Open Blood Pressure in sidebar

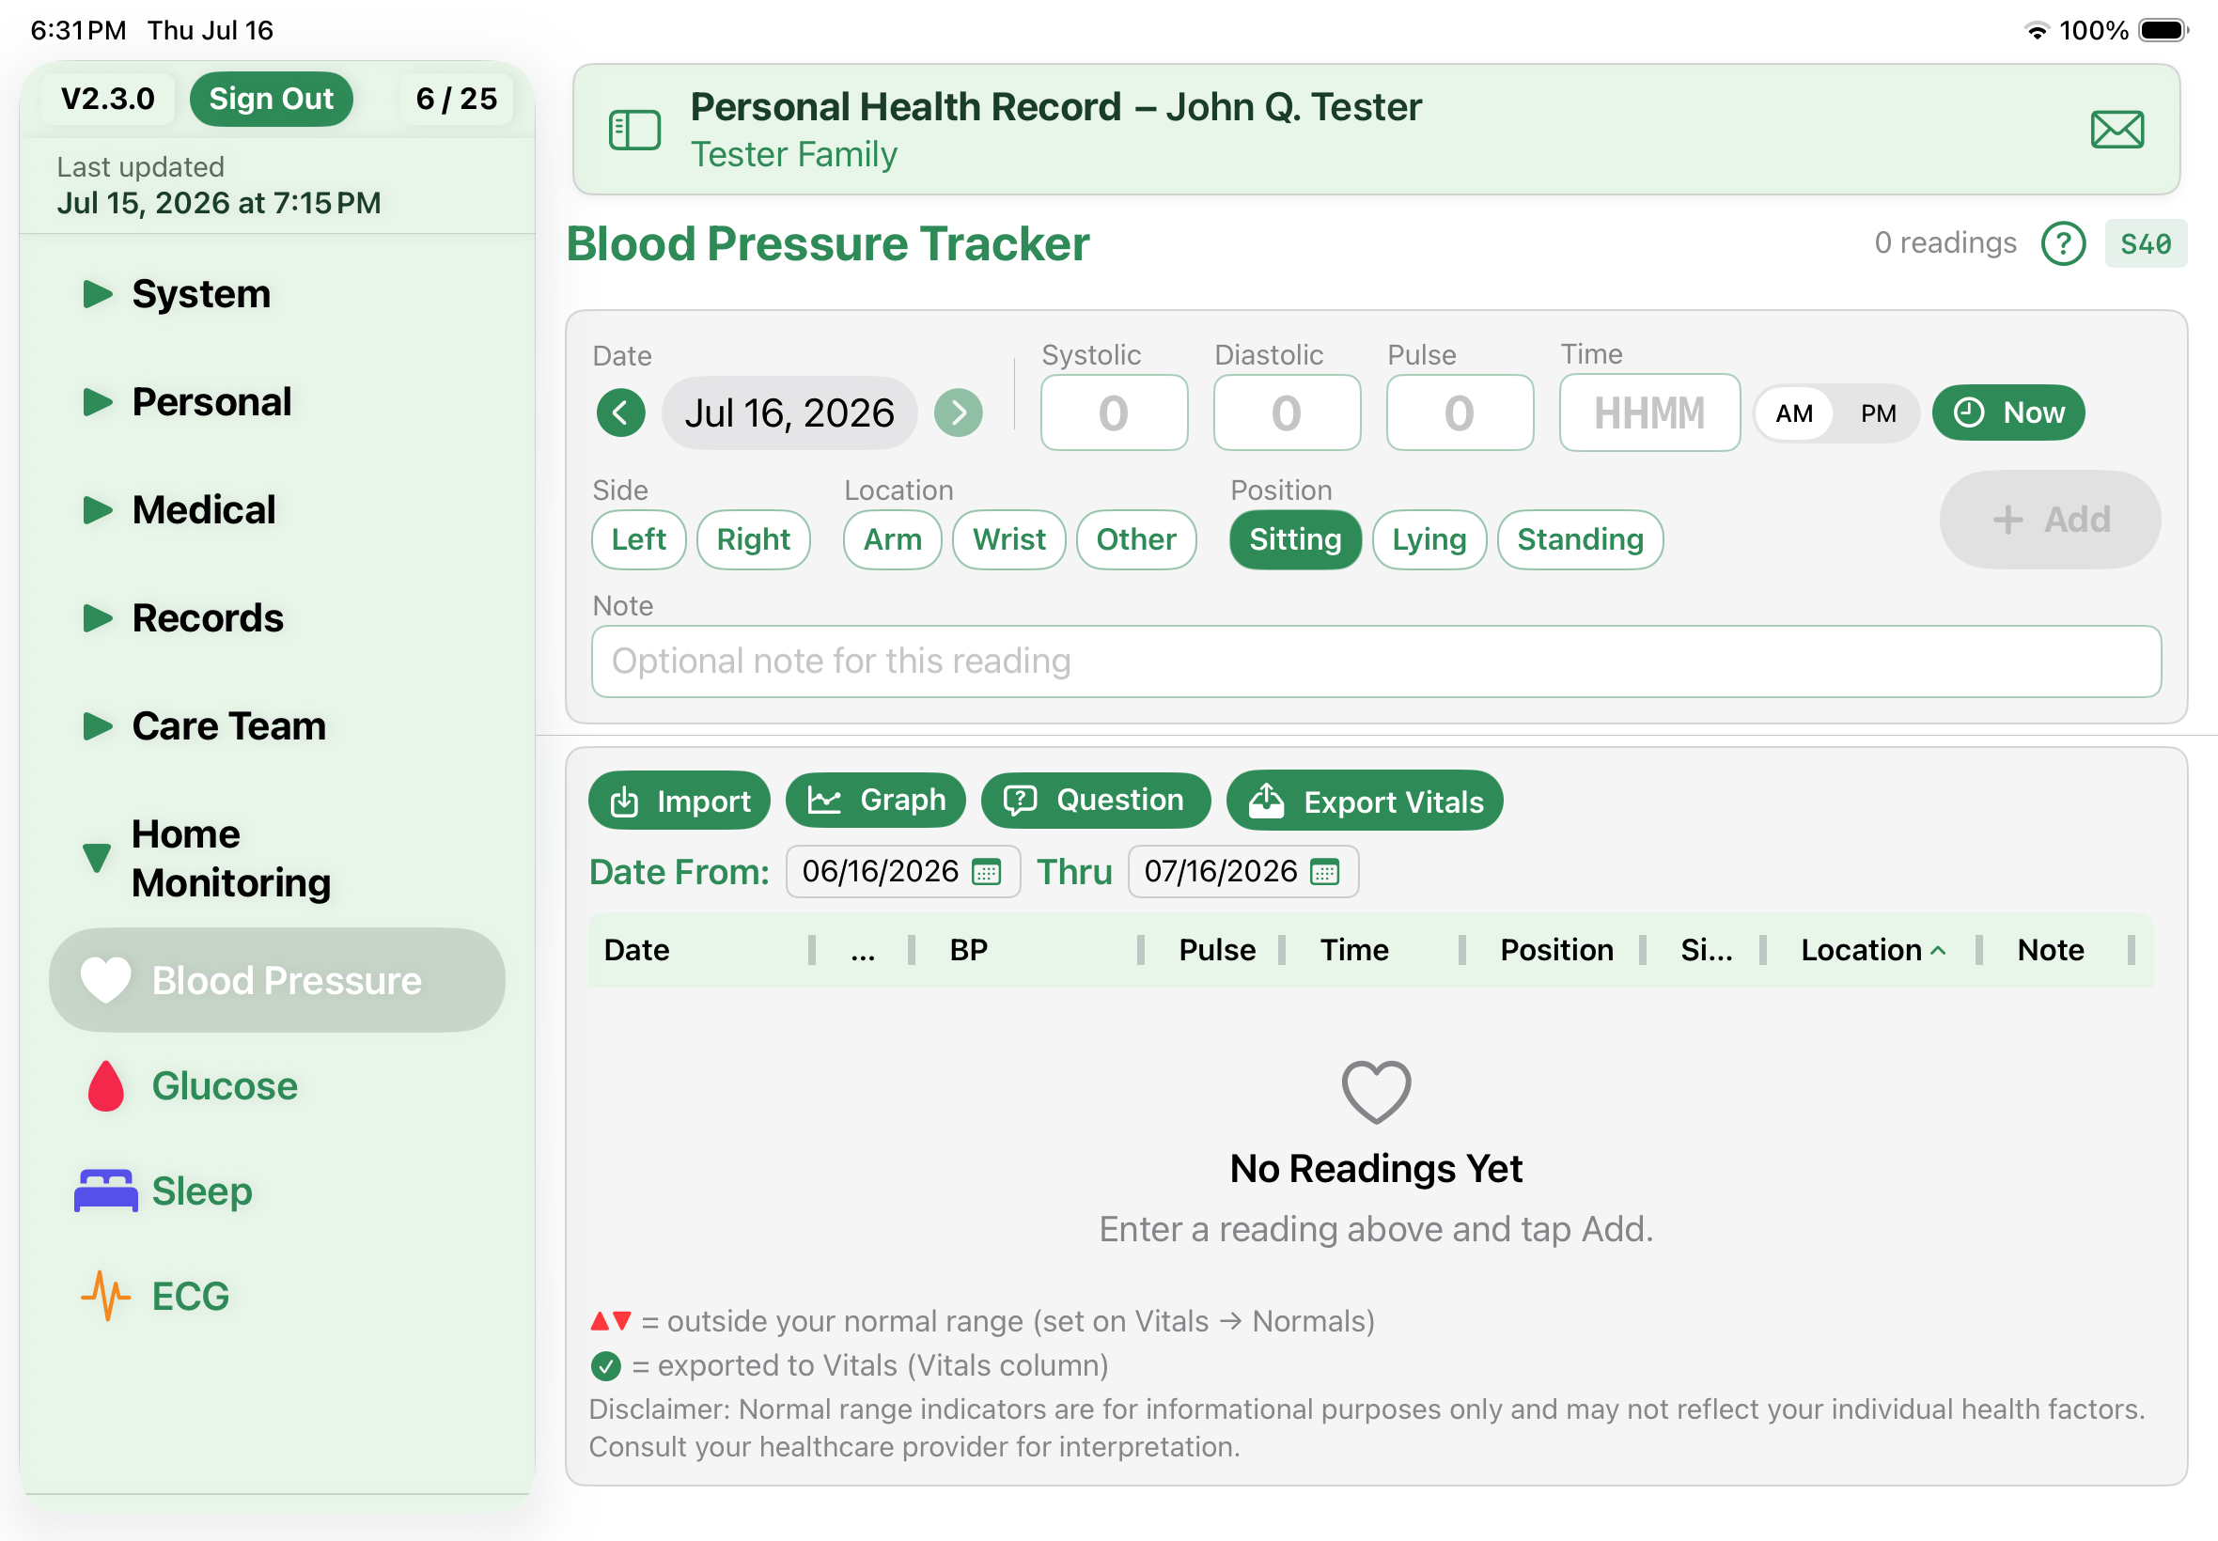pyautogui.click(x=277, y=980)
